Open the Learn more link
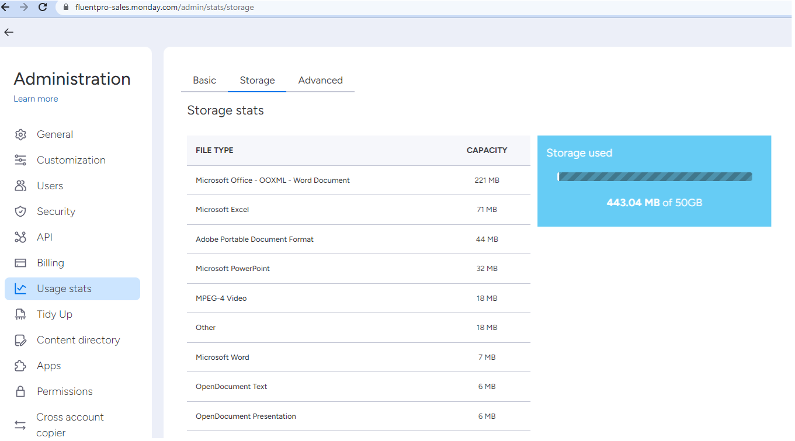The image size is (795, 441). (x=36, y=98)
